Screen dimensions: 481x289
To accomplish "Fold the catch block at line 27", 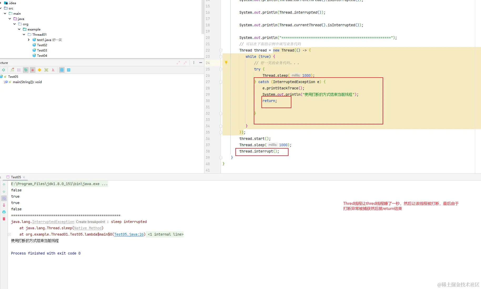I will coord(221,82).
